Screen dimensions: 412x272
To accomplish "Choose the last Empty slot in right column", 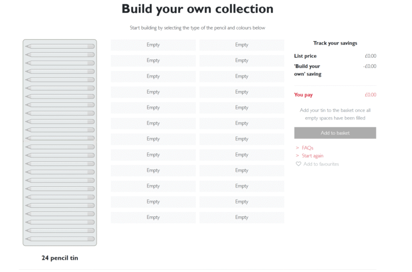I will click(241, 217).
